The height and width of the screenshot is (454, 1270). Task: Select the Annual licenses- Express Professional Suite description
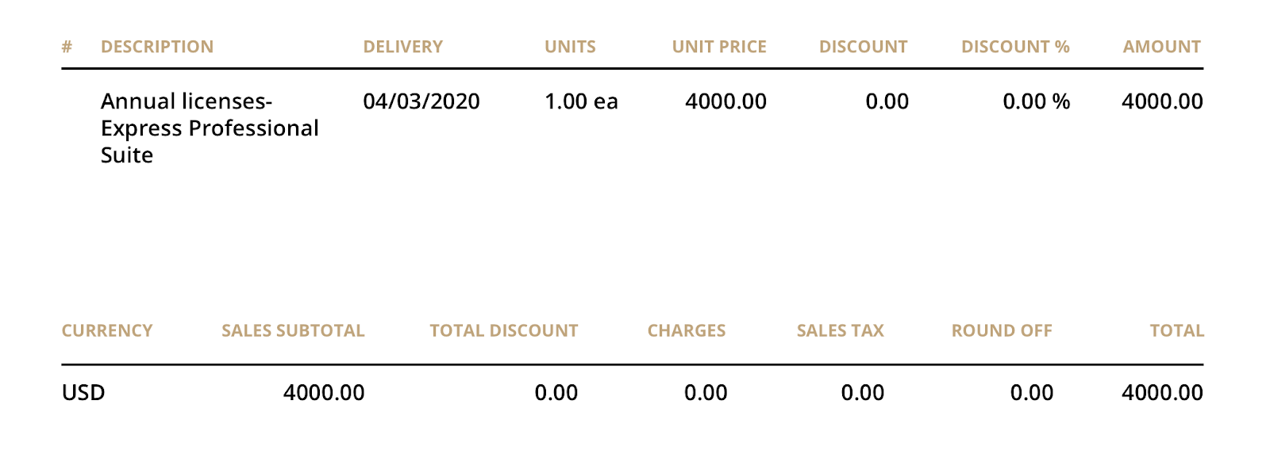(x=210, y=128)
